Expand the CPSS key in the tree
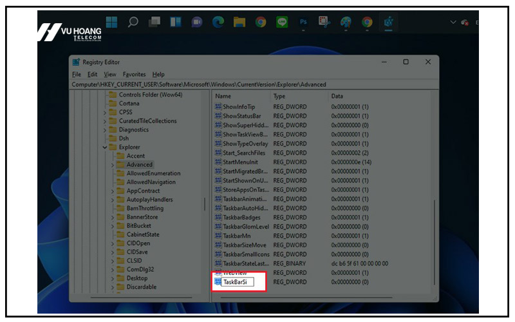 [x=105, y=112]
